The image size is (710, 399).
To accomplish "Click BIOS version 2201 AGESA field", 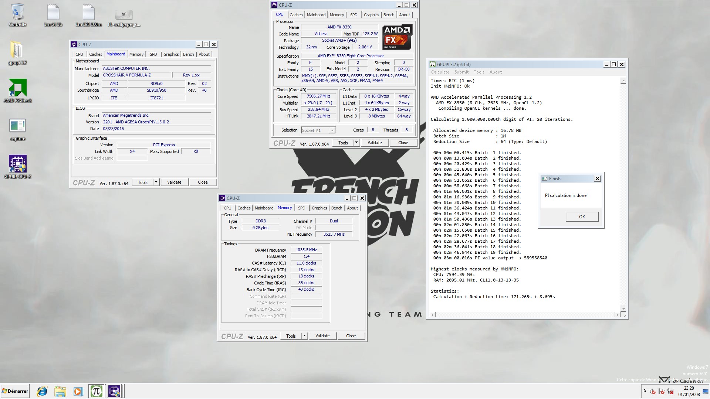I will coord(156,122).
